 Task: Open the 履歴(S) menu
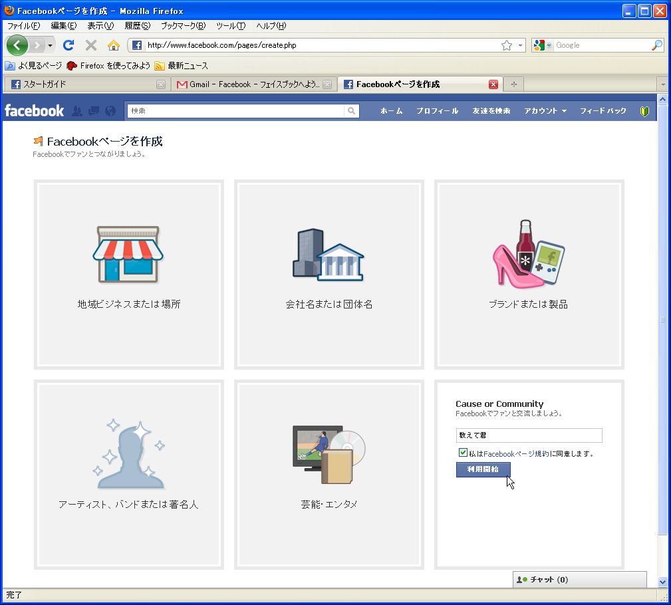[x=138, y=26]
